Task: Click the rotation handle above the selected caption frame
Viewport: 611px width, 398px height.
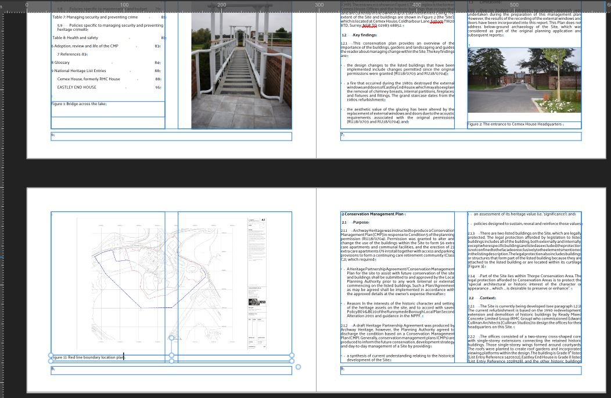Action: click(x=171, y=338)
